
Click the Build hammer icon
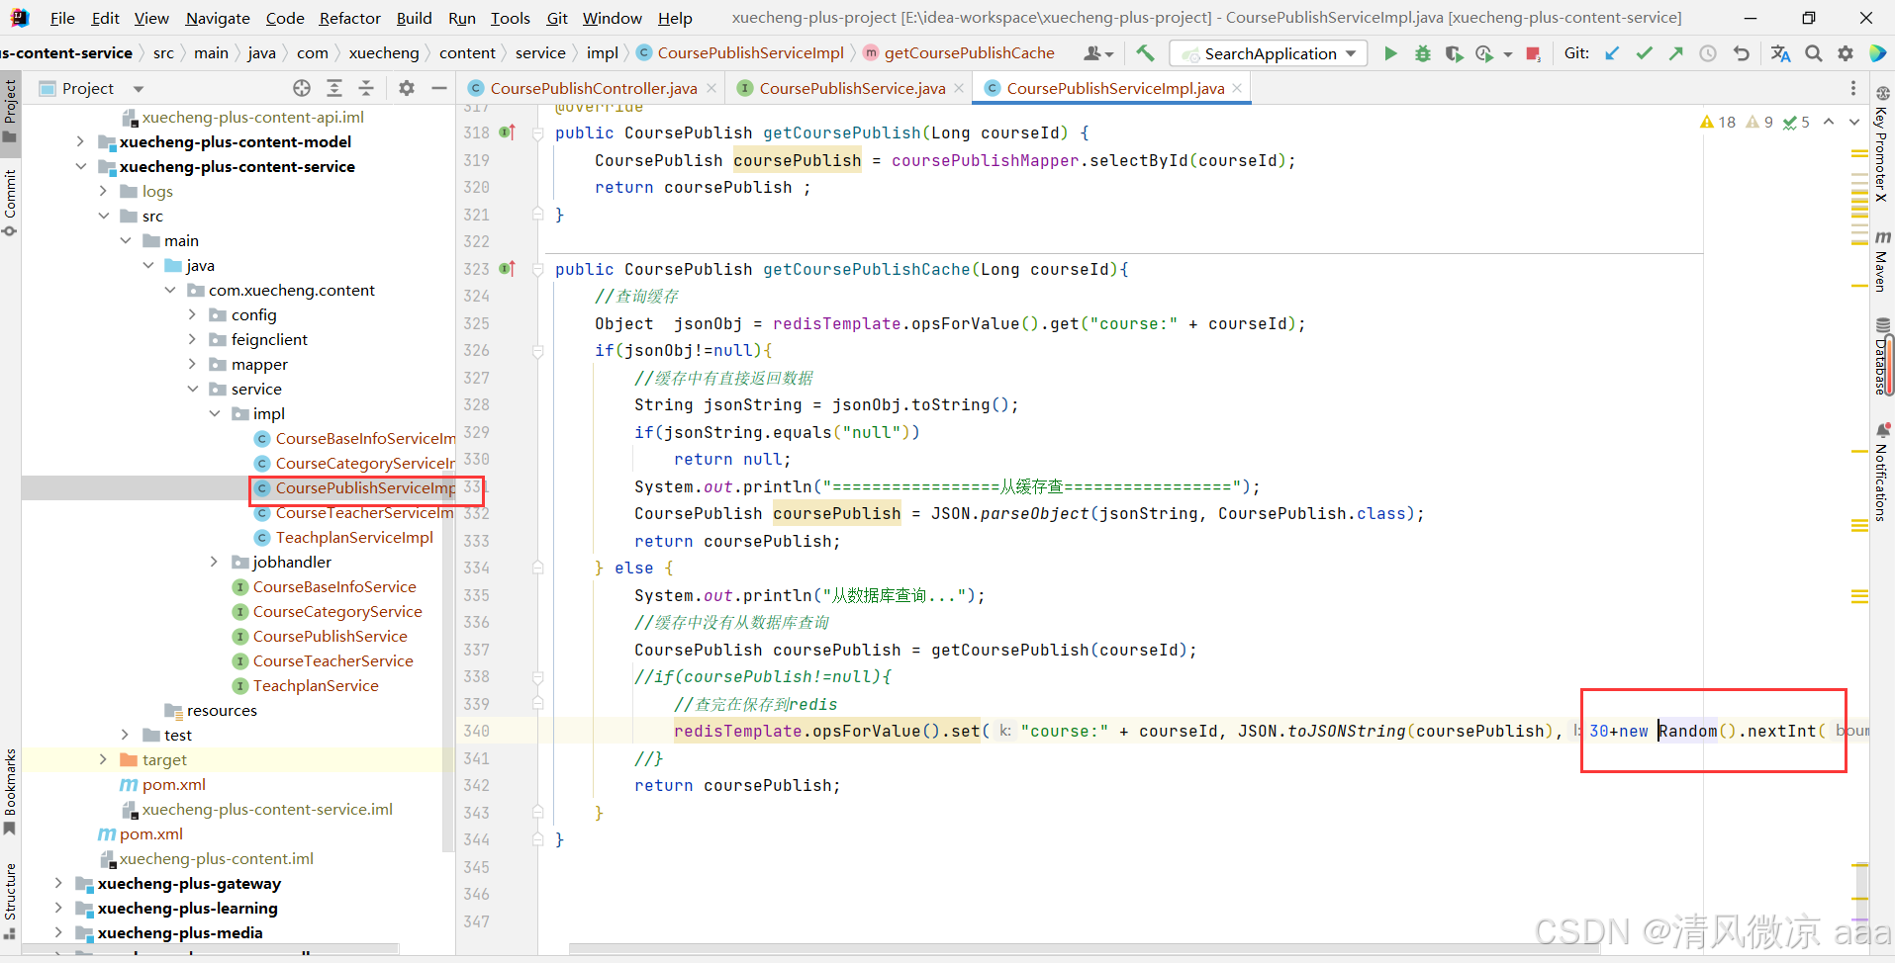[x=1145, y=53]
